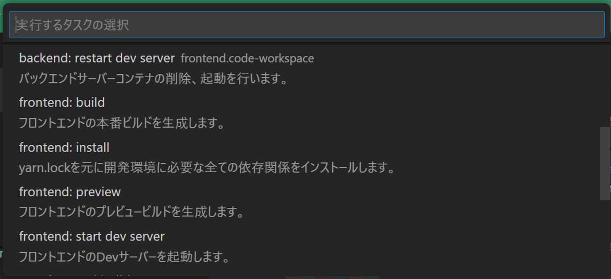
Task: Click the "frontend.code-workspace" source label
Action: pyautogui.click(x=247, y=59)
